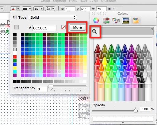Select purple swatch in left column
The image size is (157, 125).
(15, 75)
